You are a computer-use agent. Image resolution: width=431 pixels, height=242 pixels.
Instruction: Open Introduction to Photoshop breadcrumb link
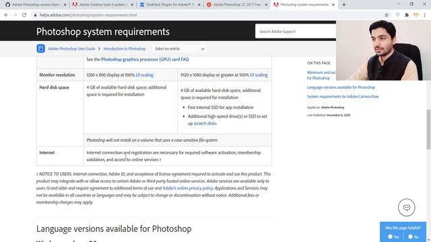[125, 48]
